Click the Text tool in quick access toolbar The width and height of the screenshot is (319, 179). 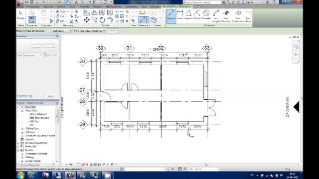click(x=76, y=2)
